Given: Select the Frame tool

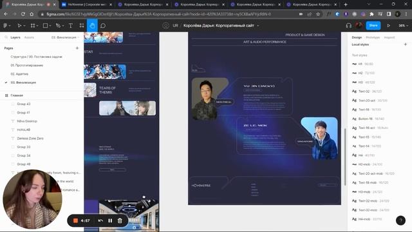Looking at the screenshot, I should (x=33, y=26).
